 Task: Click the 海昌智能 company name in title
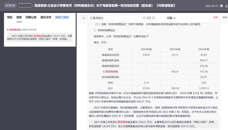coord(25,5)
